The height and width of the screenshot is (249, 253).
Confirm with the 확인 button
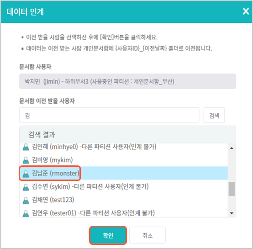pos(108,235)
